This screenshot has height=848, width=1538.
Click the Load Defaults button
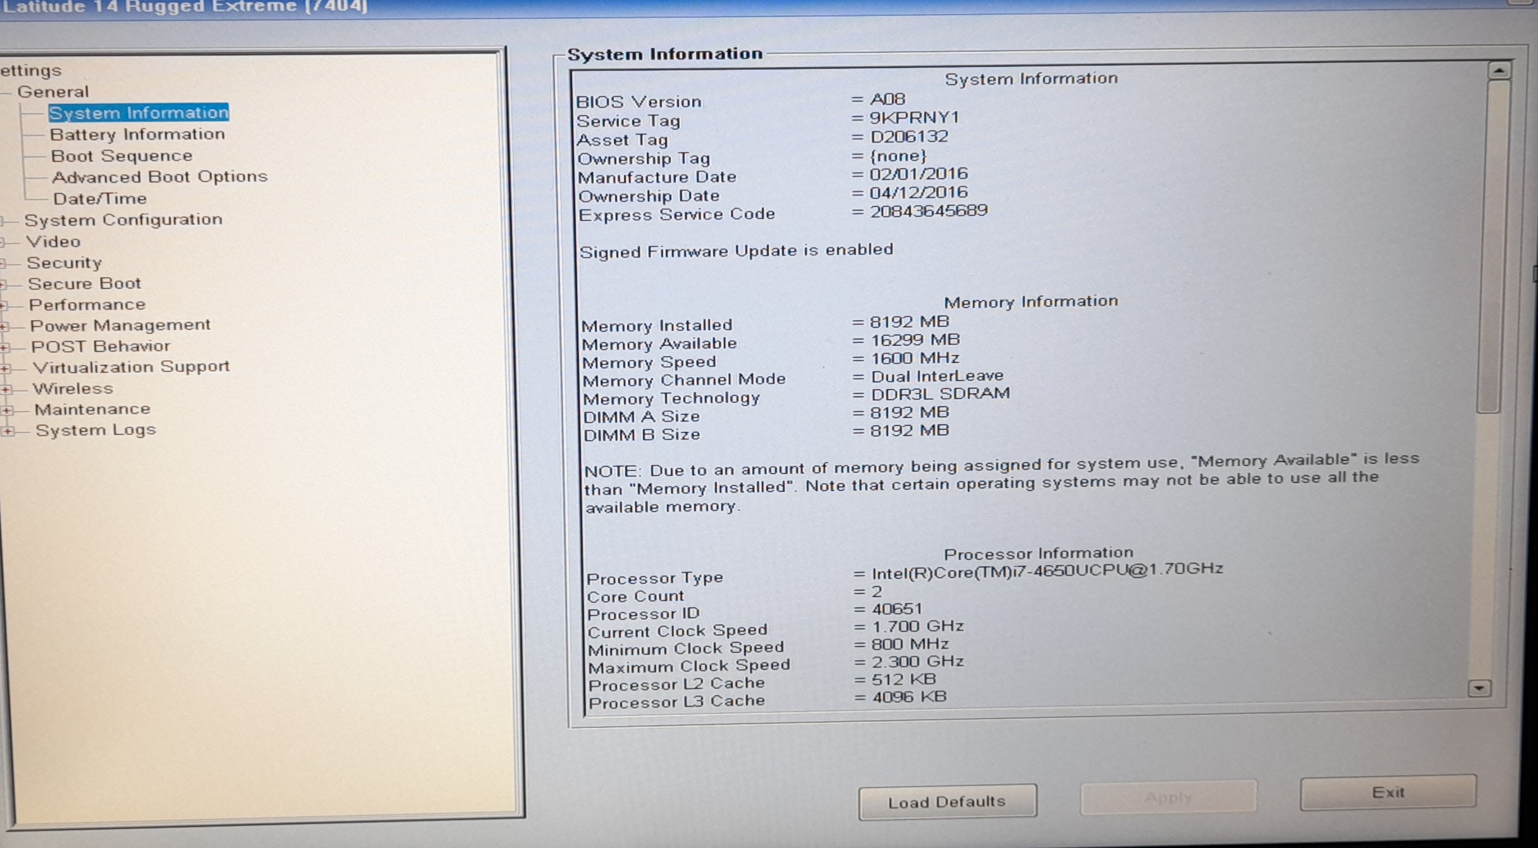pyautogui.click(x=946, y=802)
